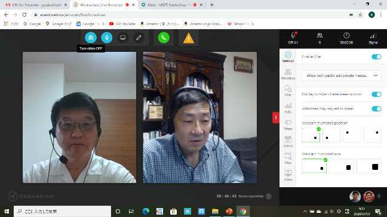
Task: Disable attendees may request to speak
Action: pyautogui.click(x=376, y=108)
